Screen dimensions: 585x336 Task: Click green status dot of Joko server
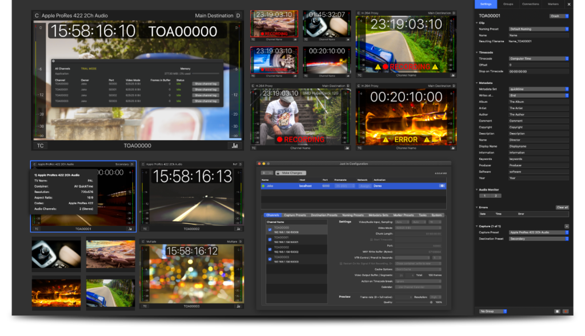pyautogui.click(x=263, y=186)
